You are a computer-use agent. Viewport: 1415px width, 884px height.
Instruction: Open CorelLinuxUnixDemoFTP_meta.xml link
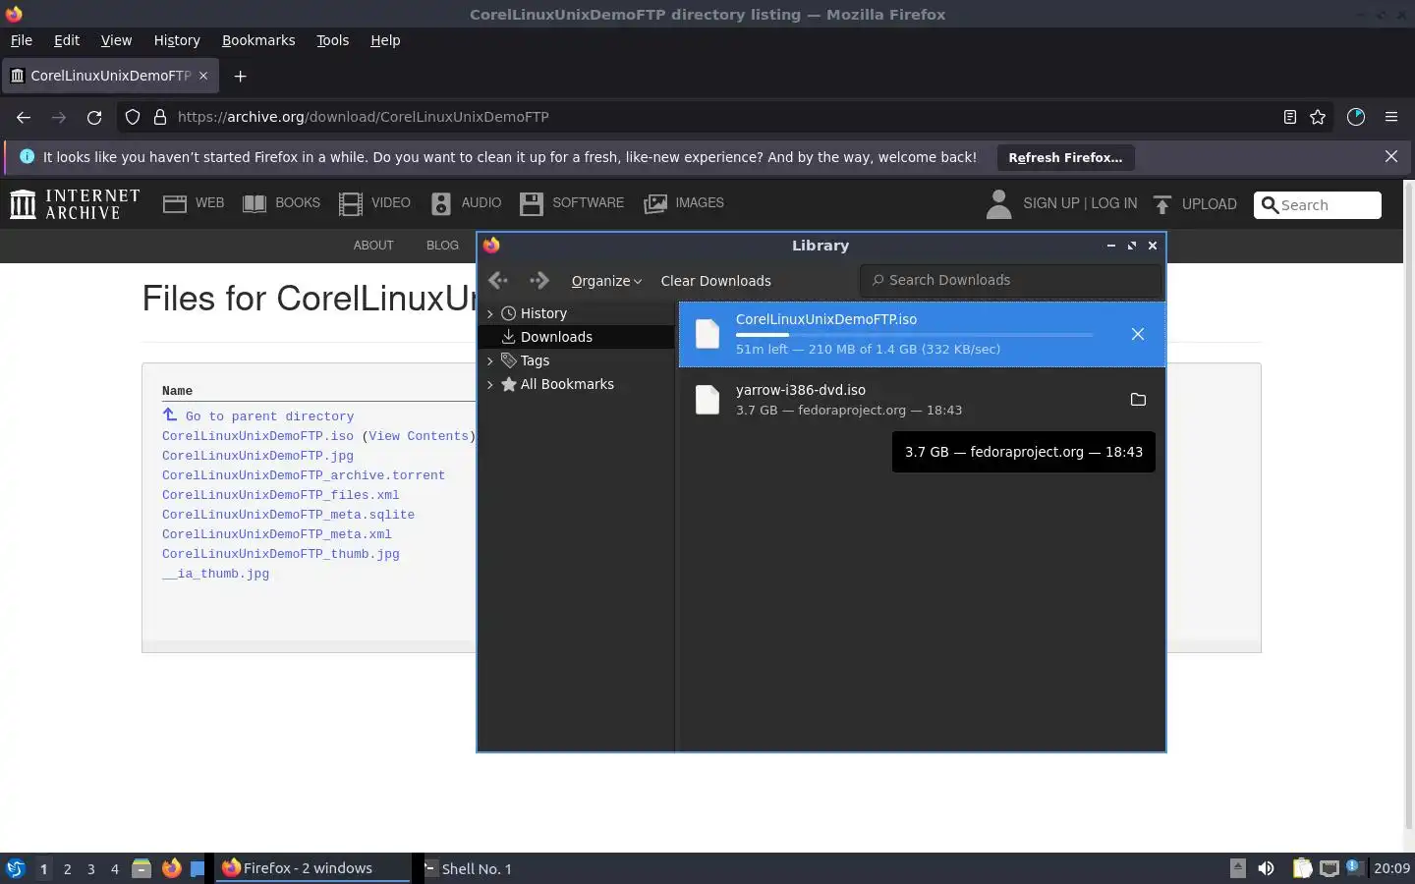pos(277,534)
